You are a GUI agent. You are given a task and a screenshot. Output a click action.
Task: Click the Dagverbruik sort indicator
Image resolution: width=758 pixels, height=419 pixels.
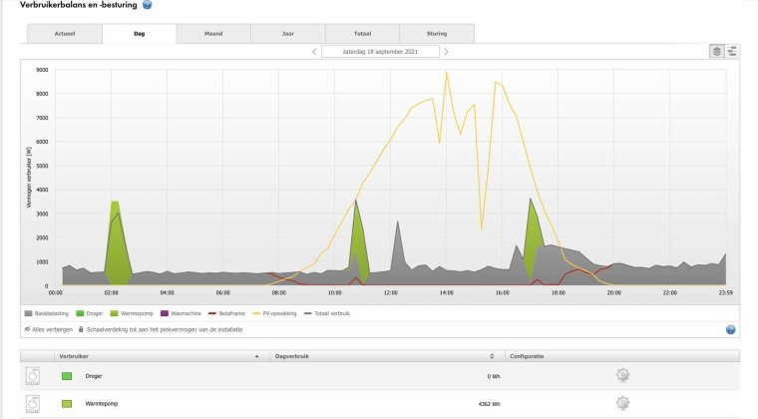492,357
